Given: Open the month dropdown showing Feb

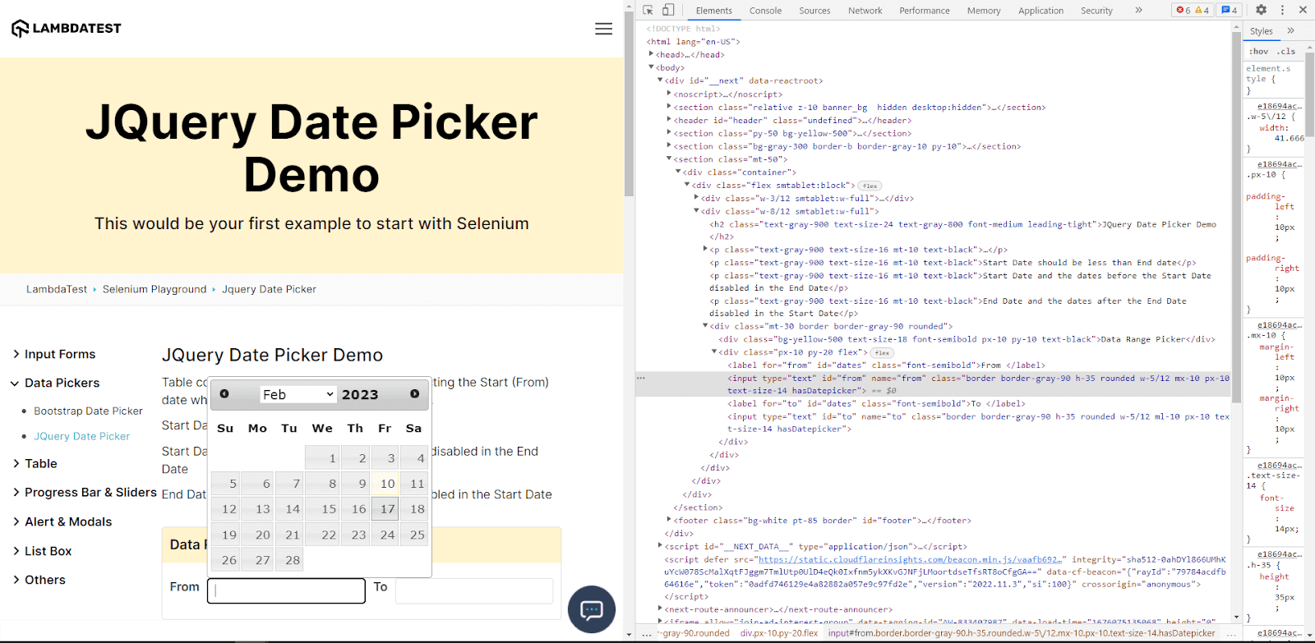Looking at the screenshot, I should click(298, 394).
